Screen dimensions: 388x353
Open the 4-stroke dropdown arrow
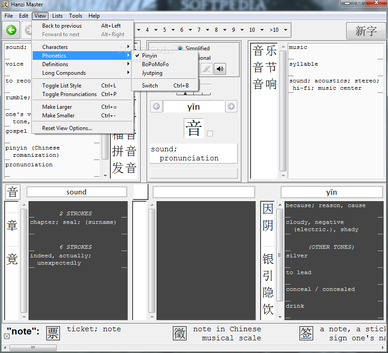pyautogui.click(x=156, y=30)
